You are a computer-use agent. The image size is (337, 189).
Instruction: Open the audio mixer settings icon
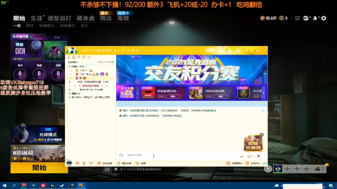pos(91,163)
